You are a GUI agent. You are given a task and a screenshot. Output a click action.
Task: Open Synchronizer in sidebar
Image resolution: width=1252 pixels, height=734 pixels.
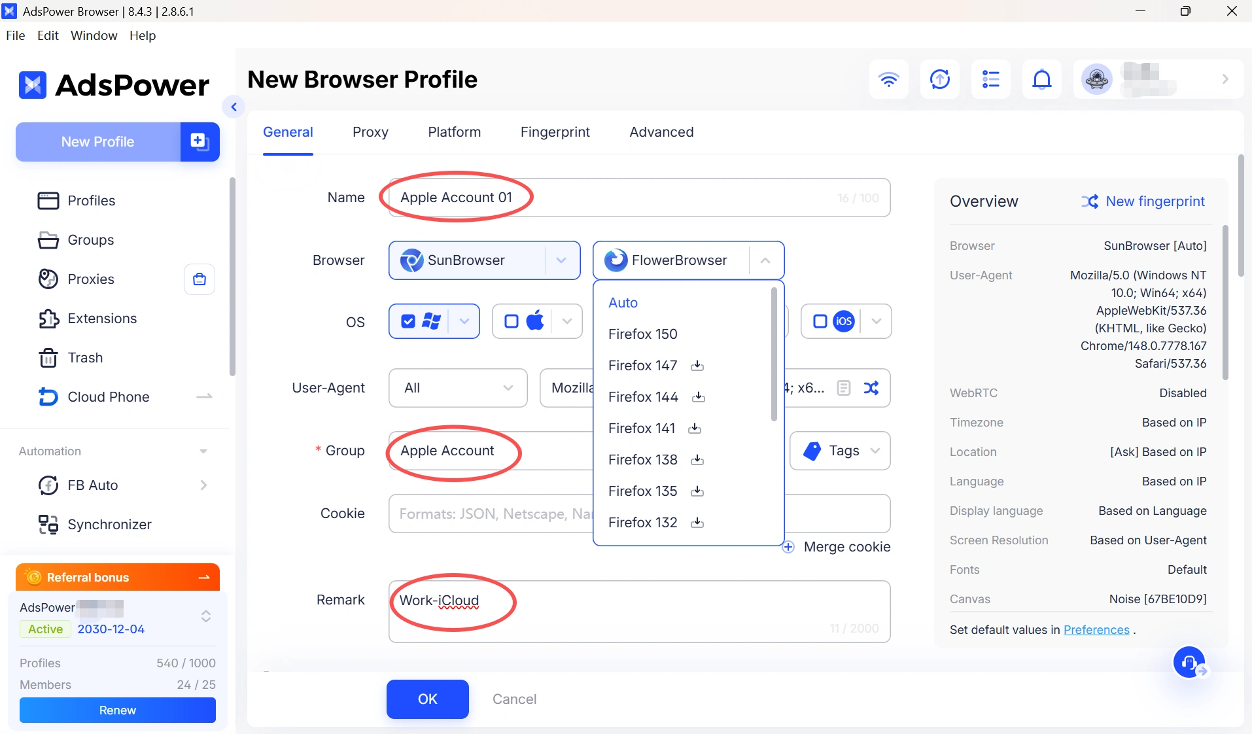[109, 525]
